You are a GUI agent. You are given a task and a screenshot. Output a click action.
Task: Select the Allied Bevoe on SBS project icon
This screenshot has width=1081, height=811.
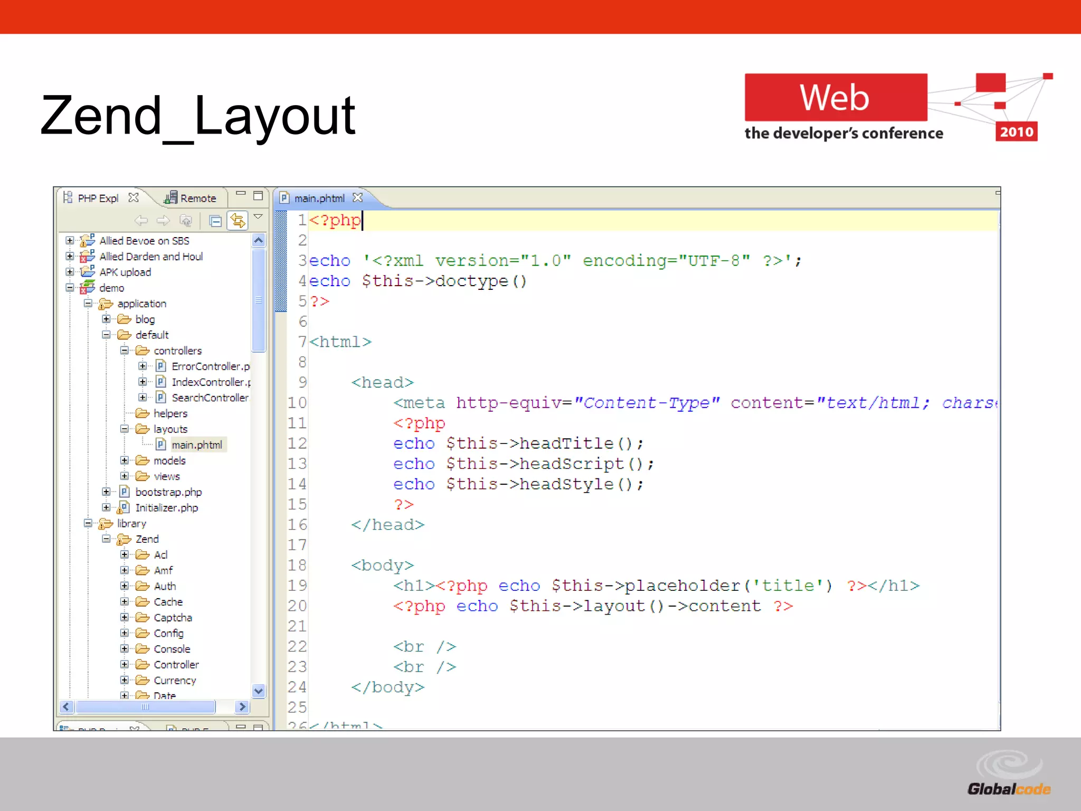[x=87, y=240]
